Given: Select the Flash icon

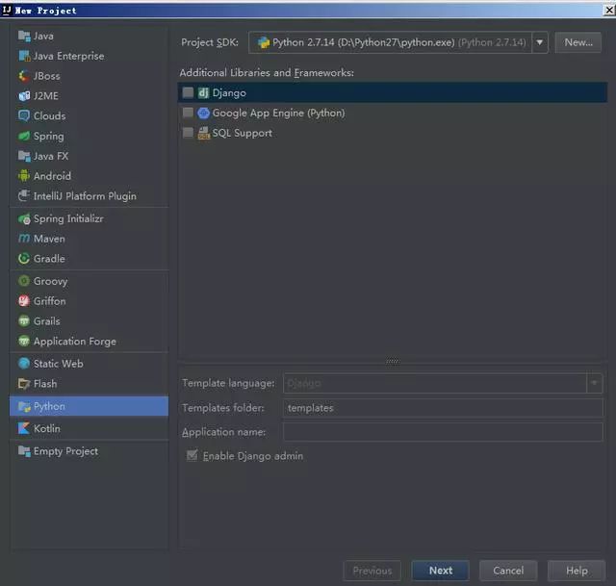Looking at the screenshot, I should (24, 384).
